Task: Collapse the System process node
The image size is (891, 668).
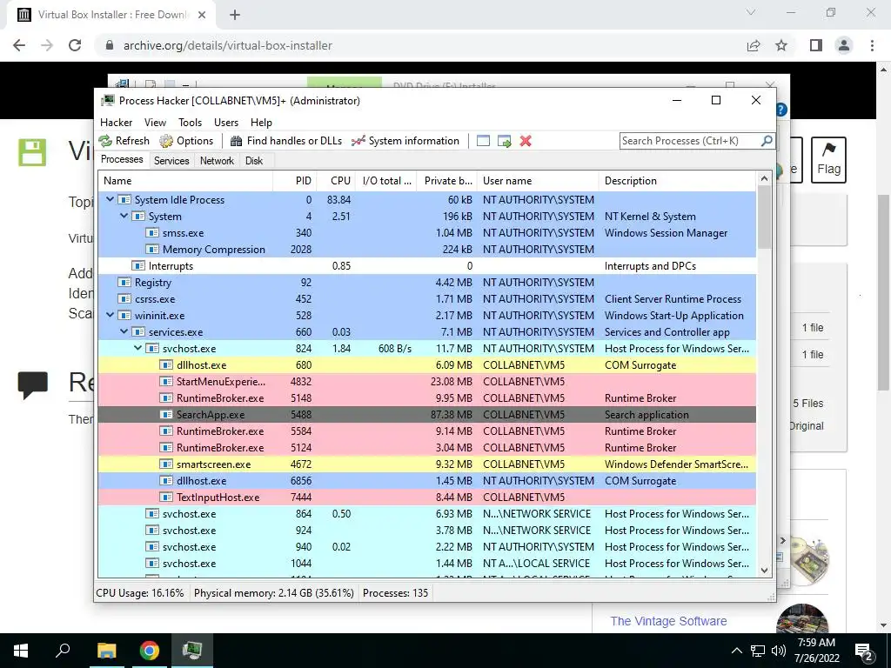Action: click(x=124, y=217)
